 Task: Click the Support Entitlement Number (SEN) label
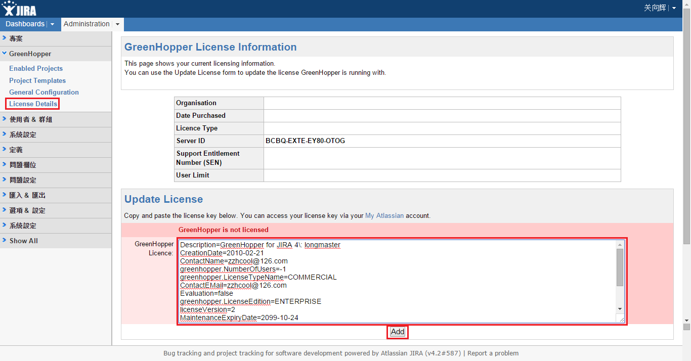click(x=208, y=158)
